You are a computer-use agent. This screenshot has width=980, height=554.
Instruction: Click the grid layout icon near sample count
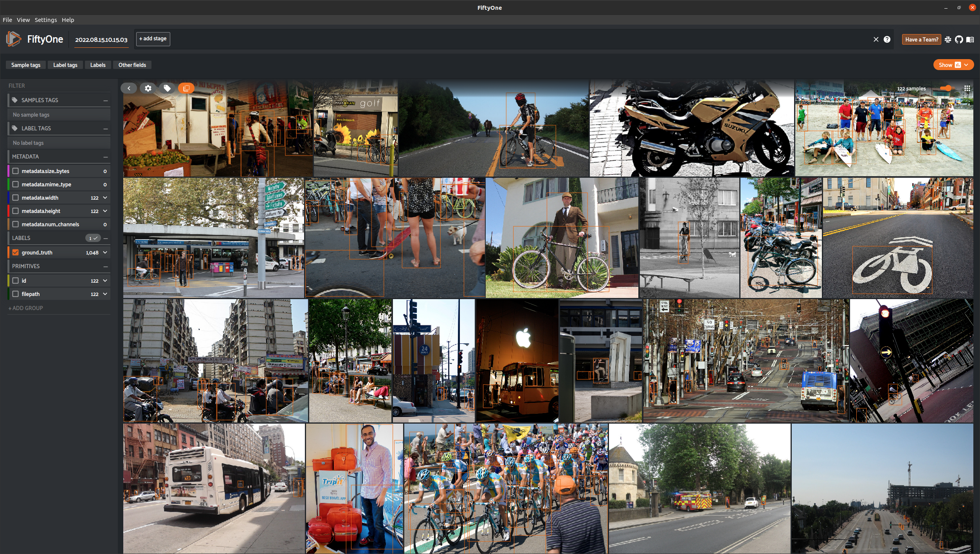tap(967, 88)
